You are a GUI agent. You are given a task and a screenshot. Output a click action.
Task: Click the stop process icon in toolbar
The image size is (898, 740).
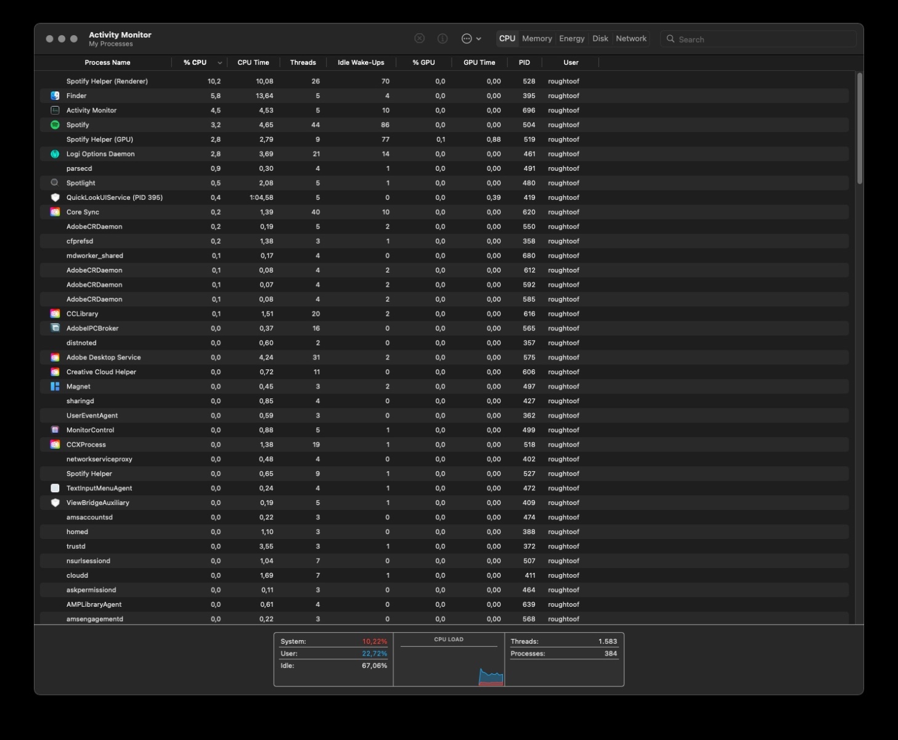tap(419, 38)
